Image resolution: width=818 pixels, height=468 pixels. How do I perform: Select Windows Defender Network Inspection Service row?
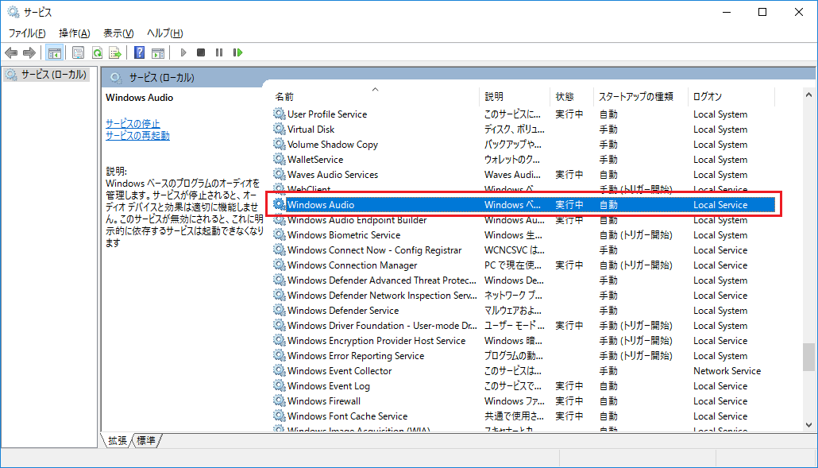523,296
